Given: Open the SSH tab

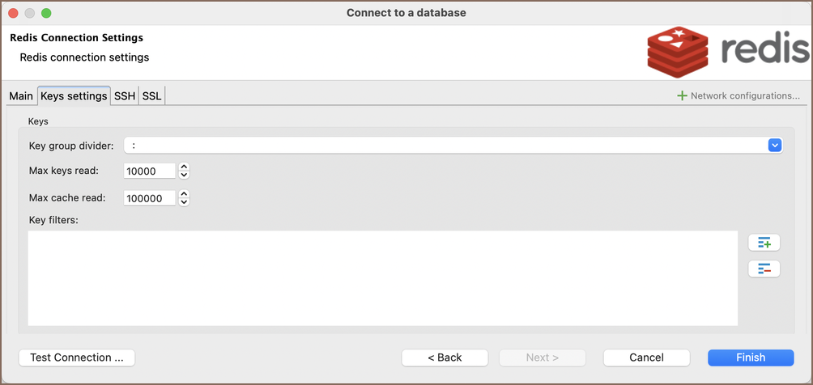Looking at the screenshot, I should tap(125, 96).
